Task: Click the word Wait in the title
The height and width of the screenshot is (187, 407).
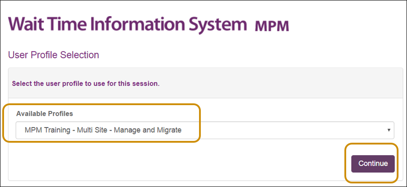Action: click(27, 24)
